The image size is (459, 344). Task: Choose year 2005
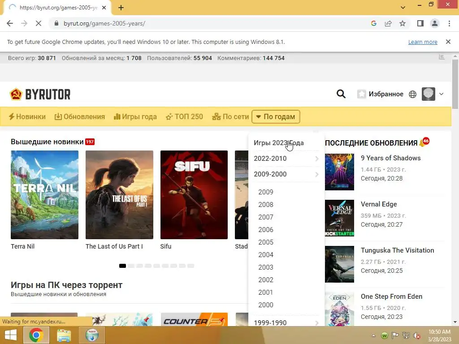tap(266, 242)
